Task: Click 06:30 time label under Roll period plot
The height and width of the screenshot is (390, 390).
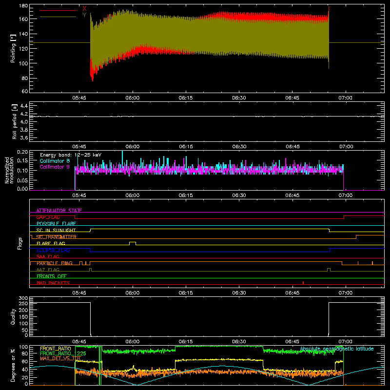Action: pos(239,147)
